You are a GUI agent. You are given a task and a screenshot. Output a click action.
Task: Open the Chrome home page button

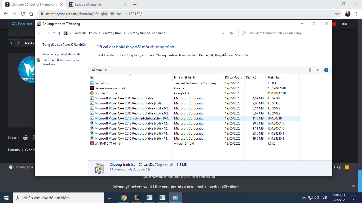tap(31, 14)
